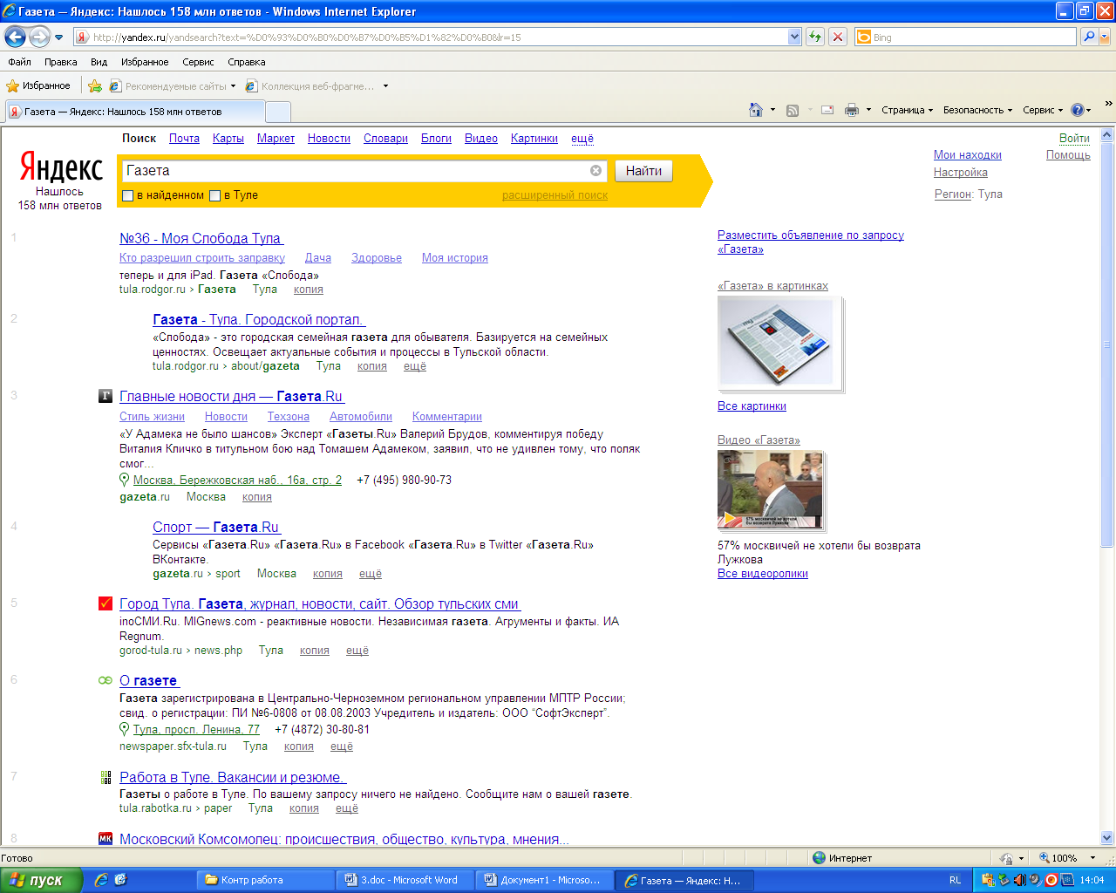Click the IE Back navigation button
Image resolution: width=1116 pixels, height=893 pixels.
[15, 37]
